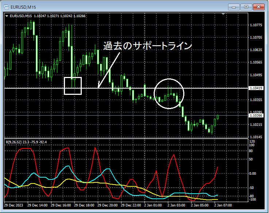
Task: Click the 1.10635 price scale value
Action: click(256, 50)
